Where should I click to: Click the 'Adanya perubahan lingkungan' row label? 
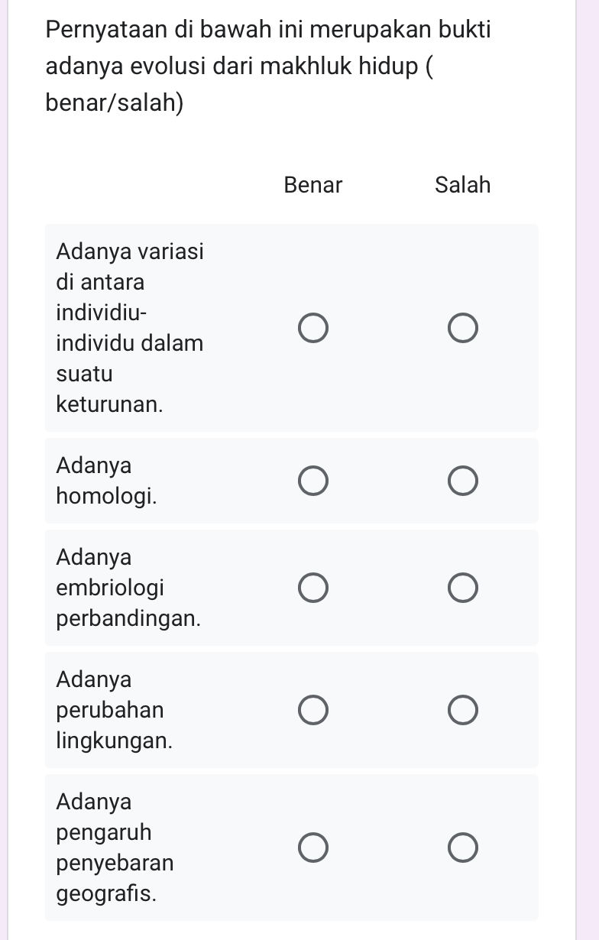tap(114, 709)
